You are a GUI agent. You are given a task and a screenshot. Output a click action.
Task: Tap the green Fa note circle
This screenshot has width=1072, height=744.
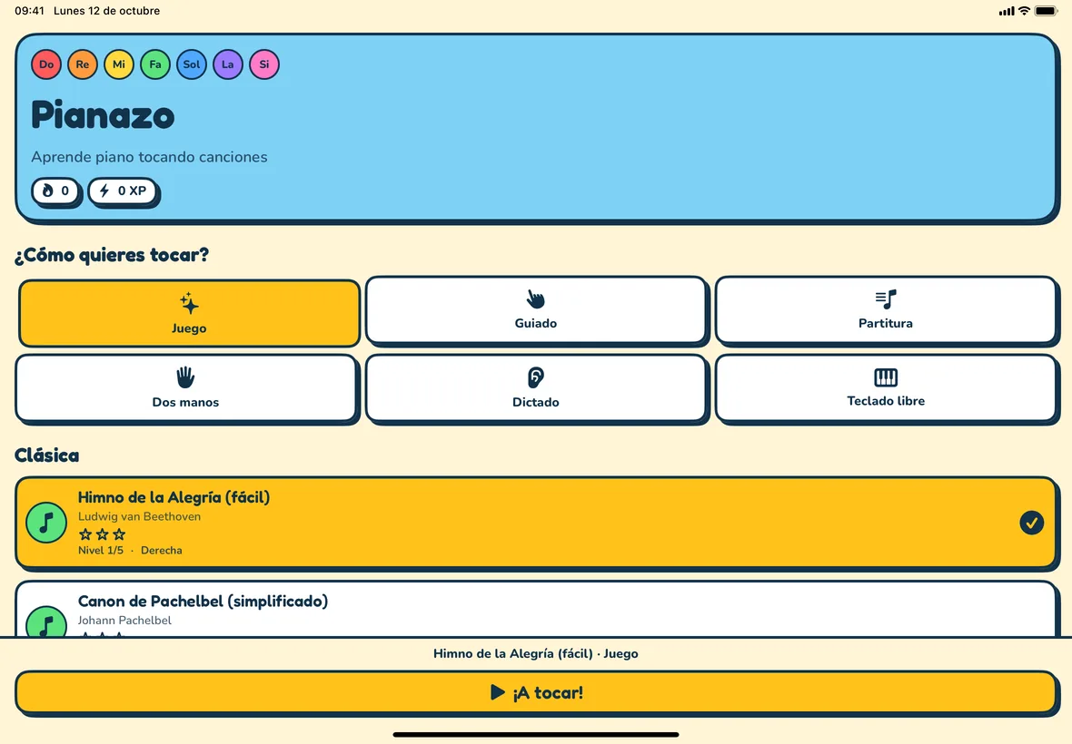point(155,64)
